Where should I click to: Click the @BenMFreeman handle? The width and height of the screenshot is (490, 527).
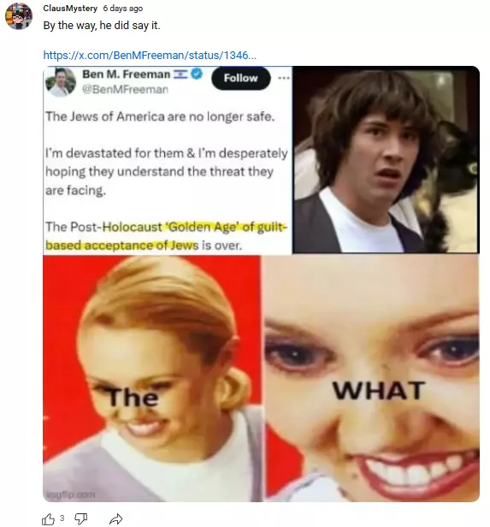[125, 89]
